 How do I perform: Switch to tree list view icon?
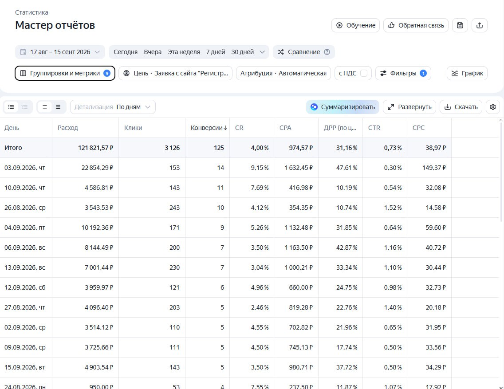[x=24, y=107]
